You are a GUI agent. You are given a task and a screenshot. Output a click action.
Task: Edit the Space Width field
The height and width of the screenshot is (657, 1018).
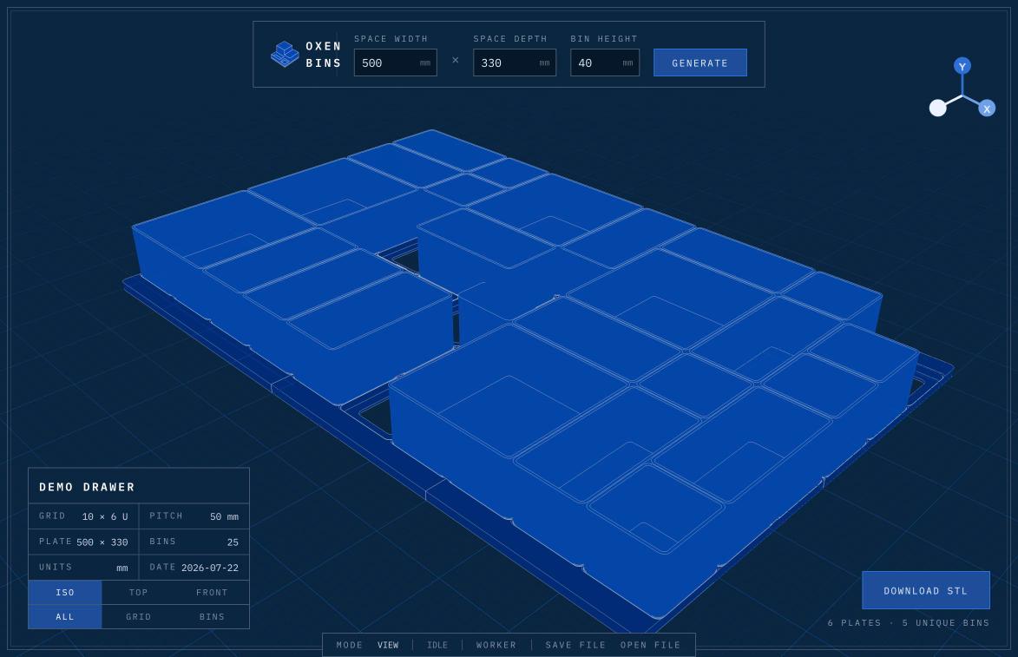coord(396,63)
